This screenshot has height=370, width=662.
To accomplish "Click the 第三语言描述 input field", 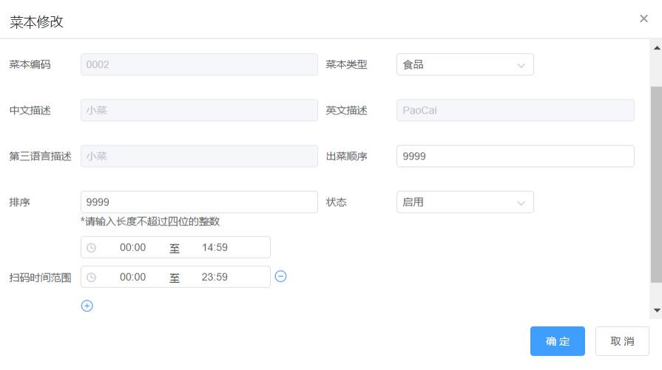I will (x=199, y=157).
